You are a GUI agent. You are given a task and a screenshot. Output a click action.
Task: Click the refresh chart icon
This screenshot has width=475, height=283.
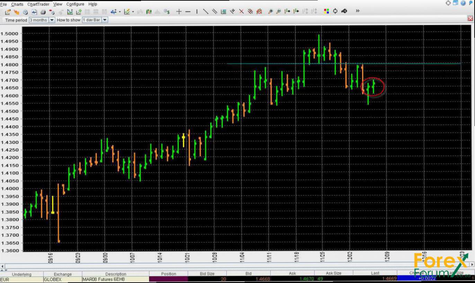335,11
